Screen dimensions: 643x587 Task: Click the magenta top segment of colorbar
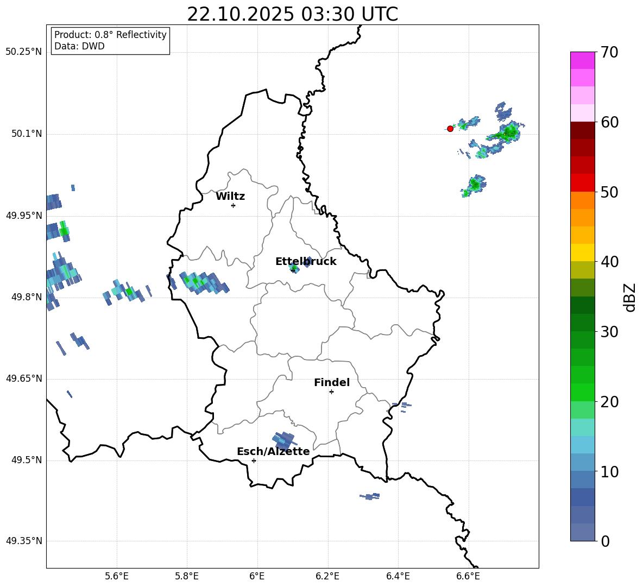click(x=582, y=60)
